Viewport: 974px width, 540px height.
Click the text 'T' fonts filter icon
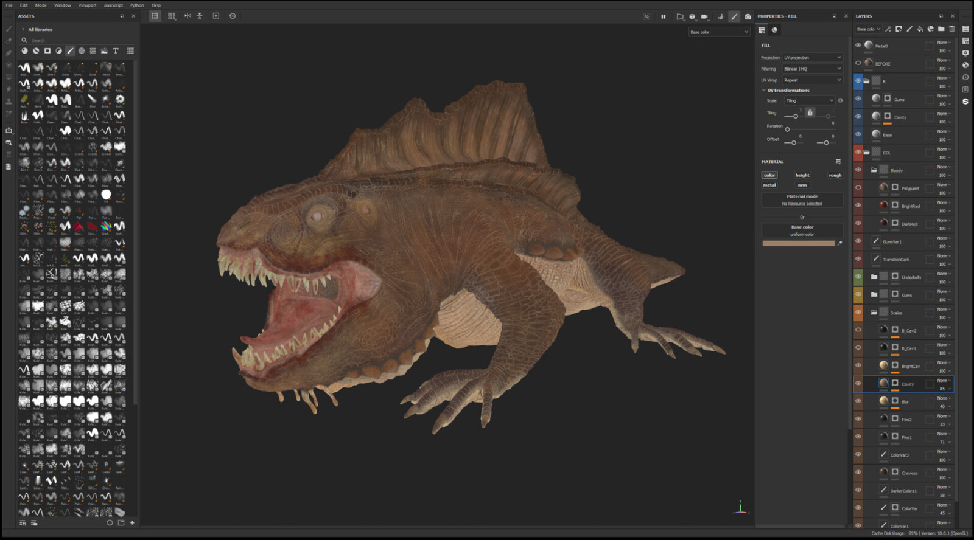click(x=116, y=51)
